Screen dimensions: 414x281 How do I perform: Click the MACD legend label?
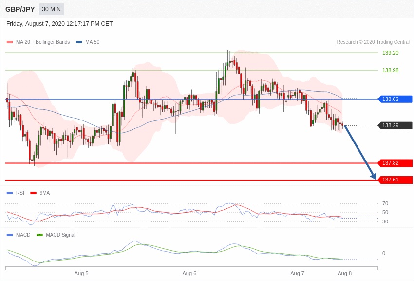point(23,235)
